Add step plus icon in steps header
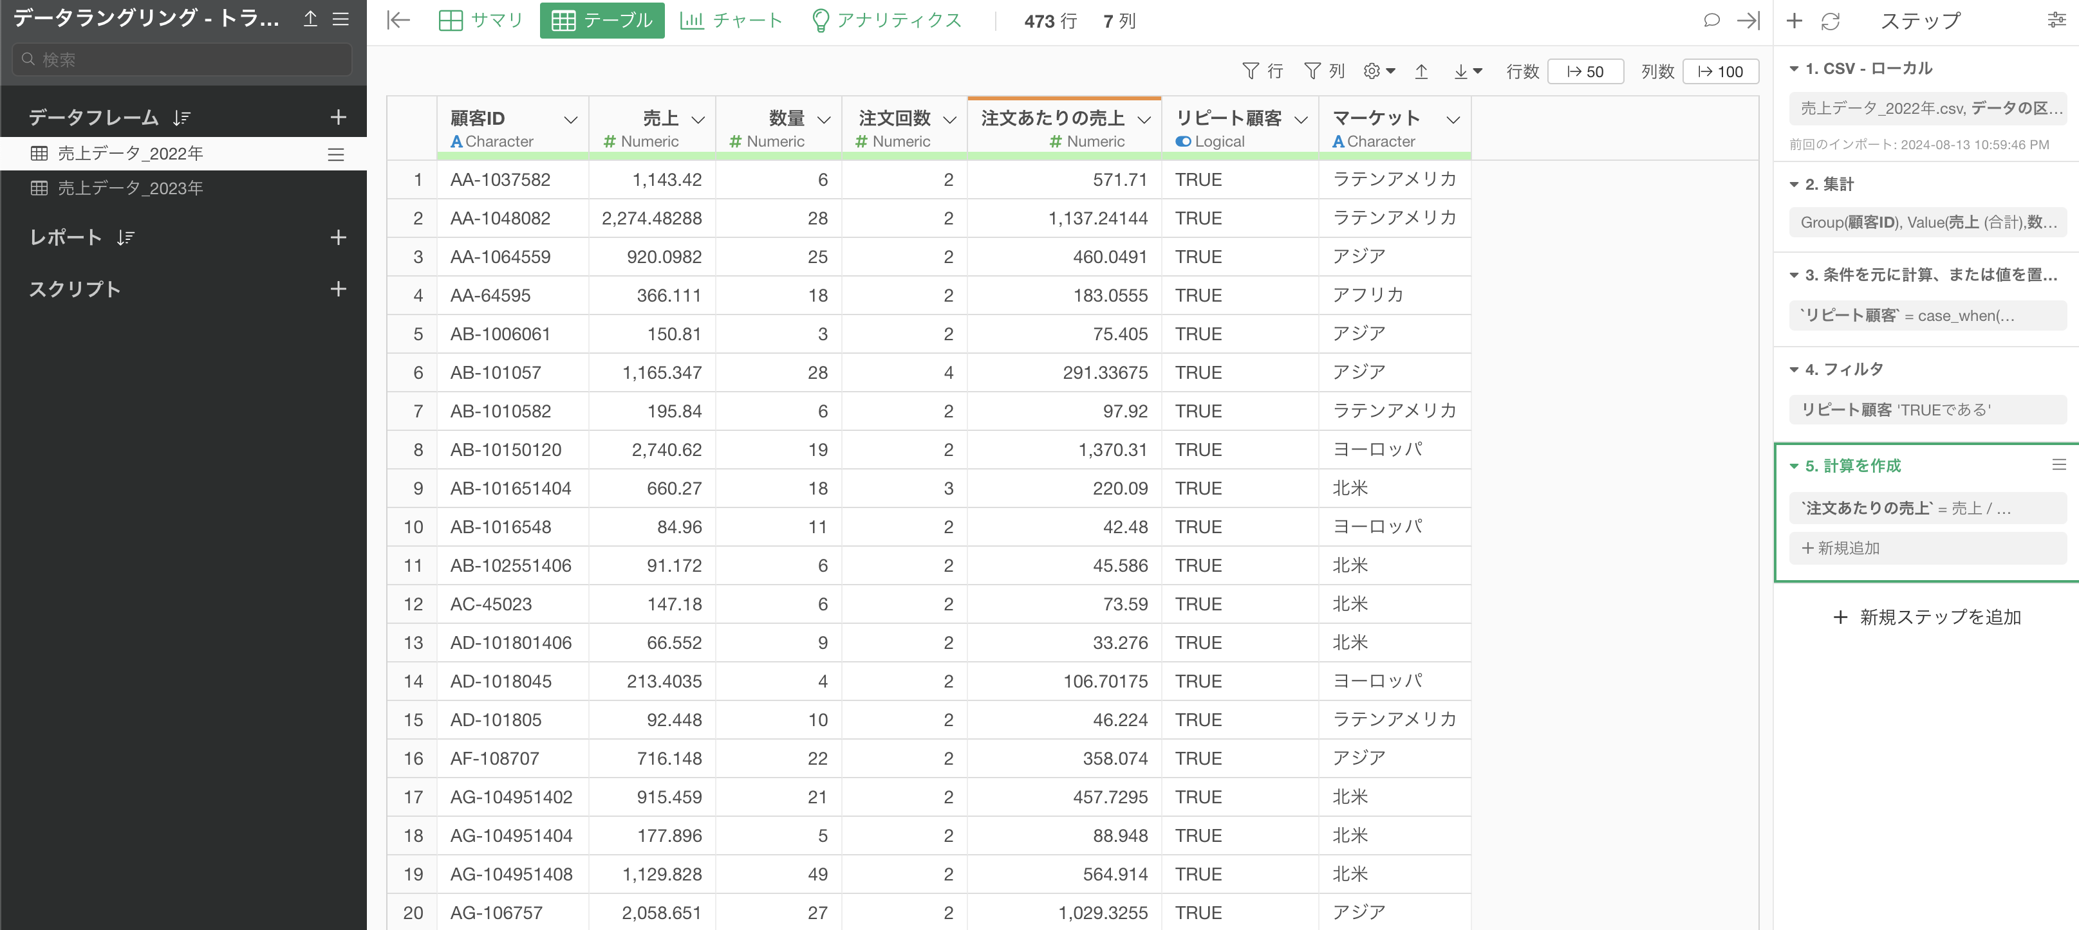Viewport: 2079px width, 930px height. pos(1794,20)
